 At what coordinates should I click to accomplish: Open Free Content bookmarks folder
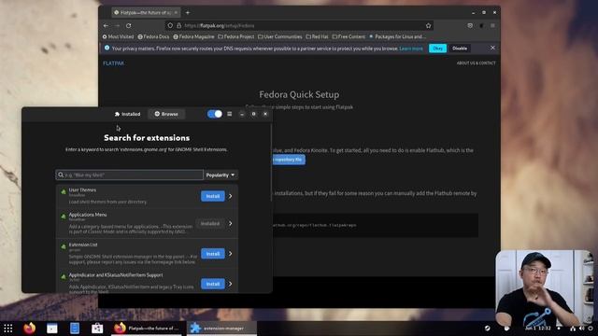click(349, 36)
